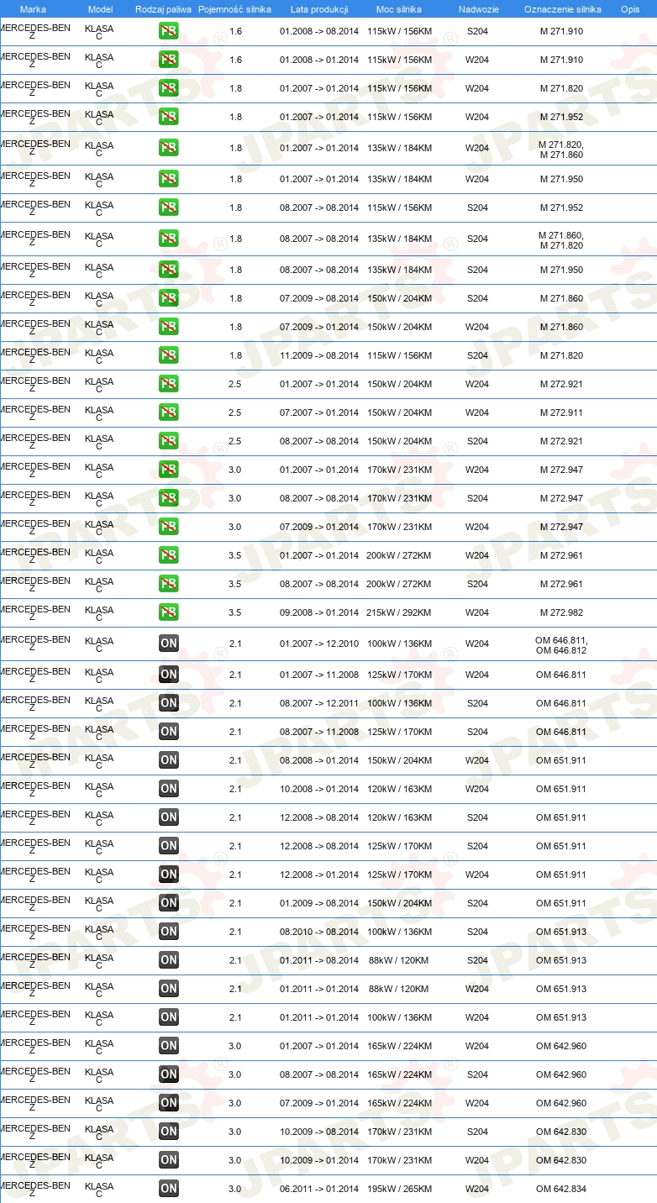Click ON icon in the 10.2008 -> 01.2014 row
Viewport: 657px width, 1203px height.
169,789
